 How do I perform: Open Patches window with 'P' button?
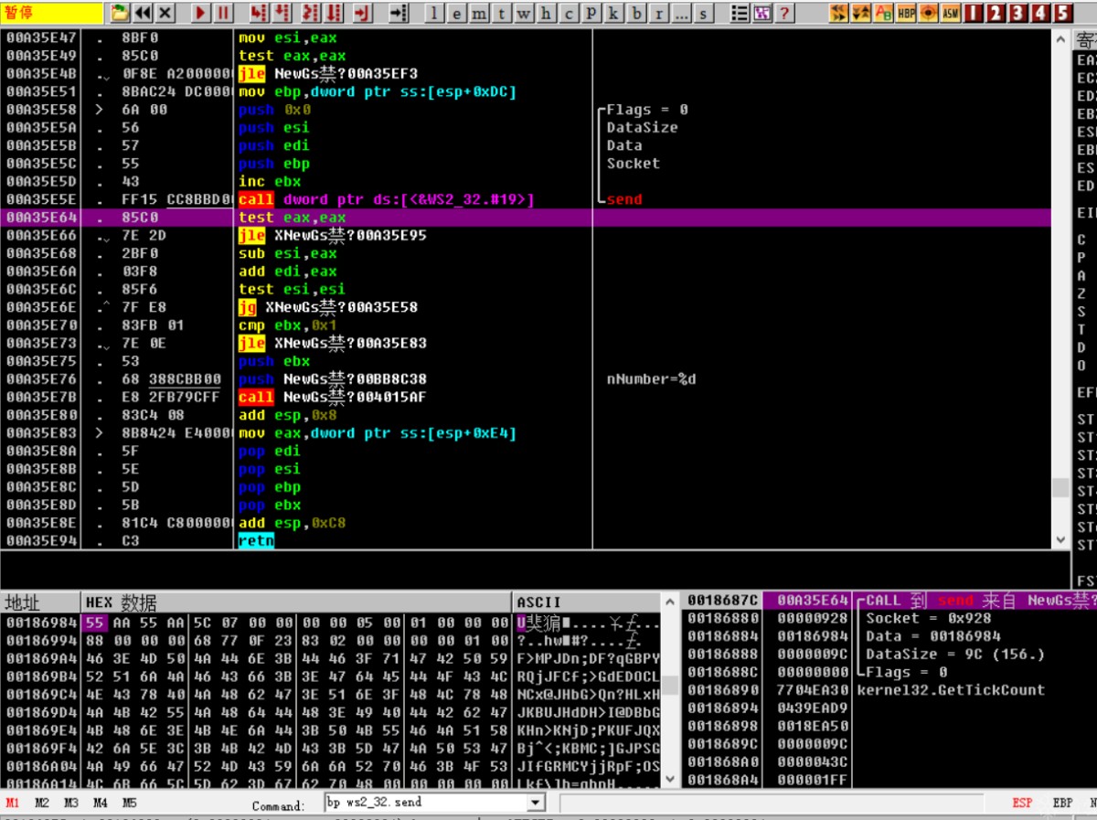tap(591, 13)
